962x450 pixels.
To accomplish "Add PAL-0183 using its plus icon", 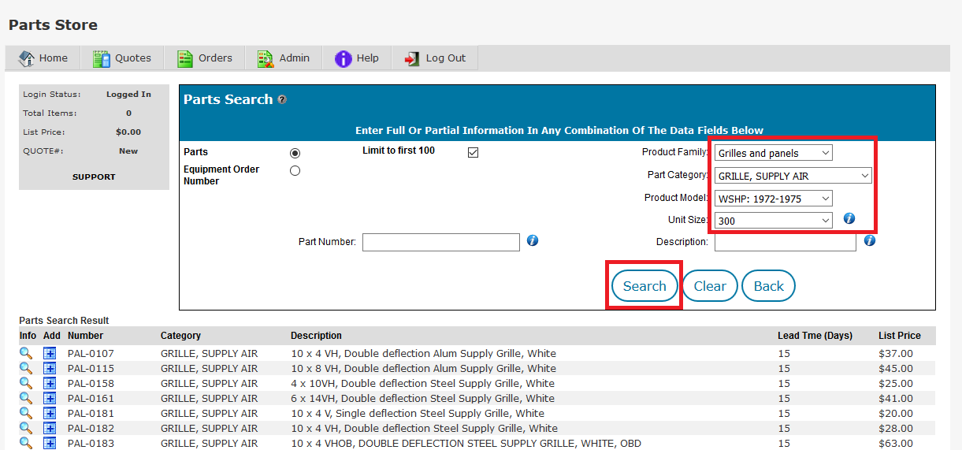I will pos(50,444).
